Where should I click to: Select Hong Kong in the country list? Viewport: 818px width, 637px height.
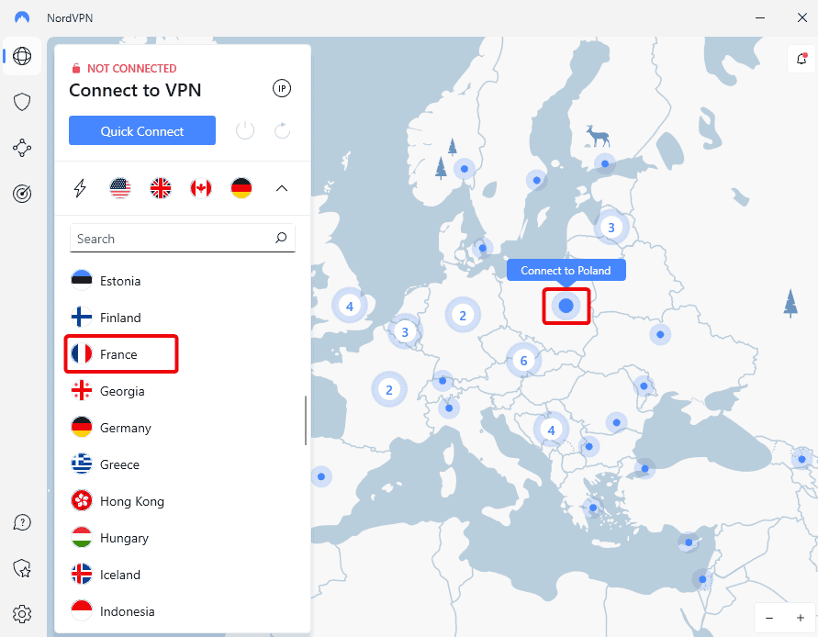click(182, 501)
